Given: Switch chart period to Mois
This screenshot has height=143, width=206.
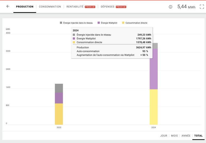Looking at the screenshot, I should pyautogui.click(x=174, y=136).
